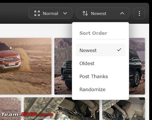152x120 pixels.
Task: Click the Normal view mode label
Action: coord(50,13)
